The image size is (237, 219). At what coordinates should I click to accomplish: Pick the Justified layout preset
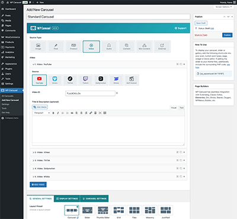pyautogui.click(x=166, y=210)
